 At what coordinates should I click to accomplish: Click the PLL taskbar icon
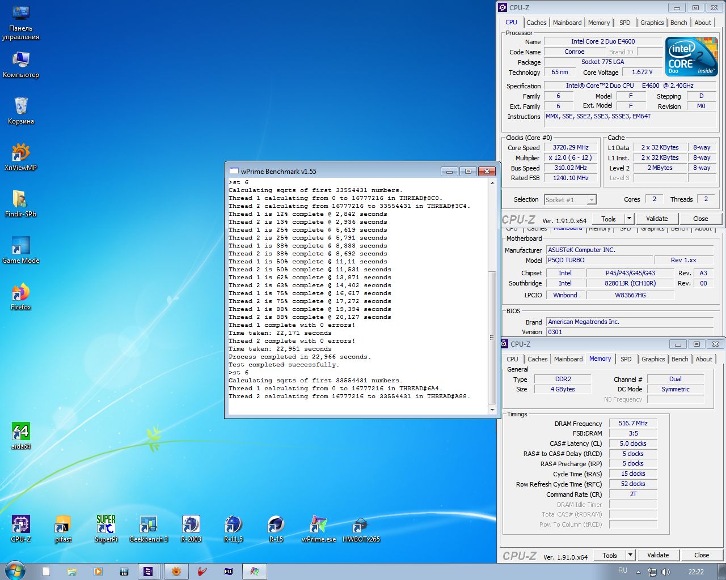229,572
